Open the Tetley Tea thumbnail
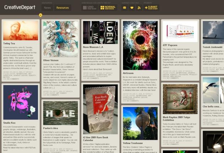Viewport: 224px width, 153px height. [21, 31]
